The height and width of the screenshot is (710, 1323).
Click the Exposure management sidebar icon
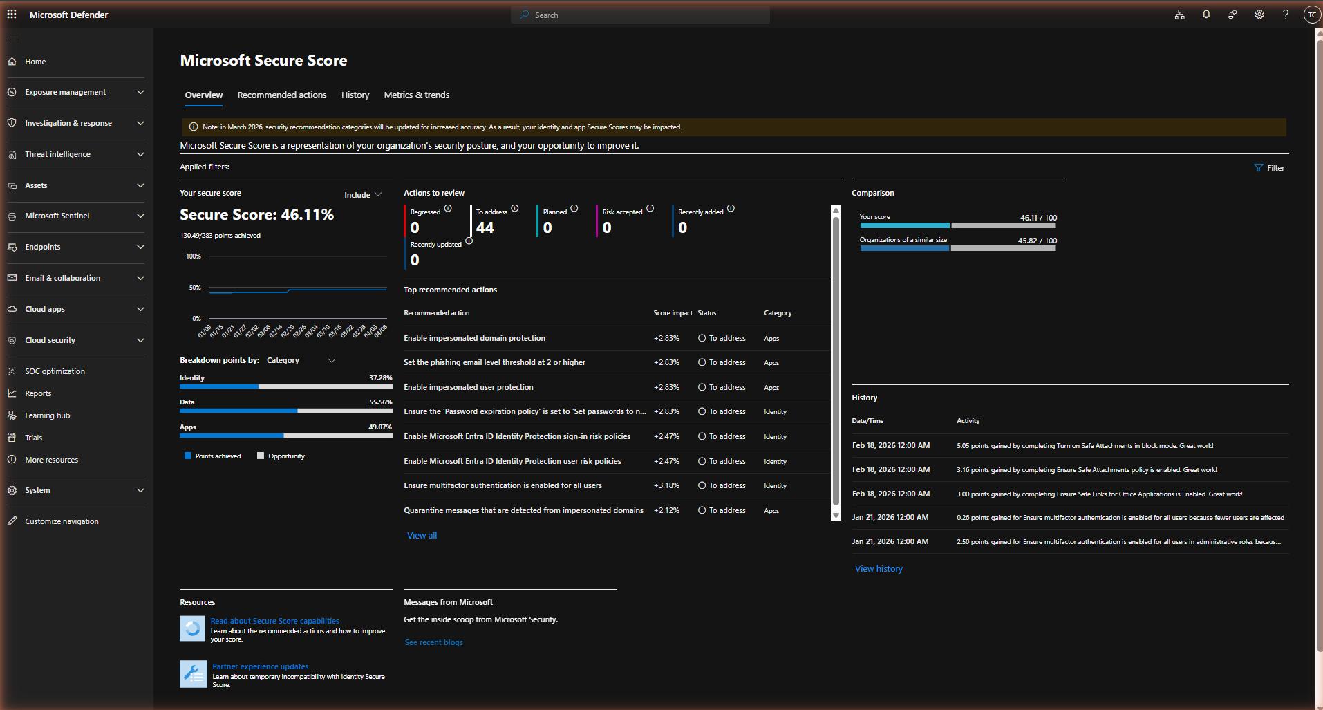[12, 92]
